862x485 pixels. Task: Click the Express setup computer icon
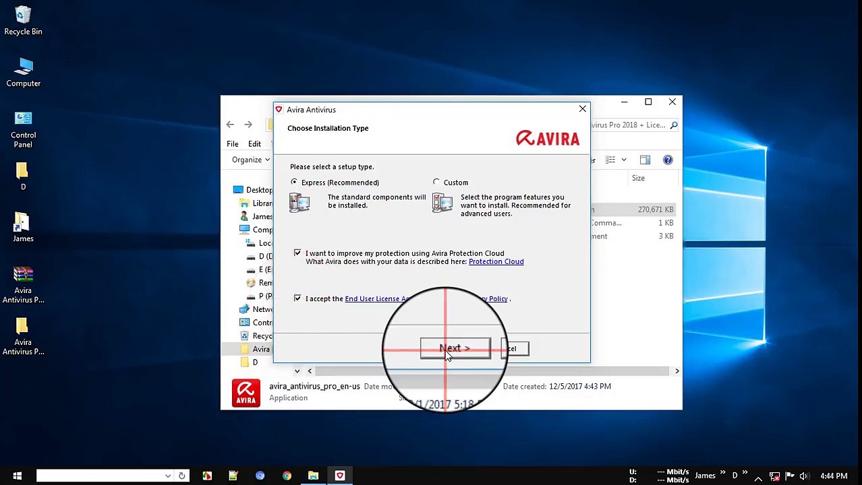coord(299,202)
